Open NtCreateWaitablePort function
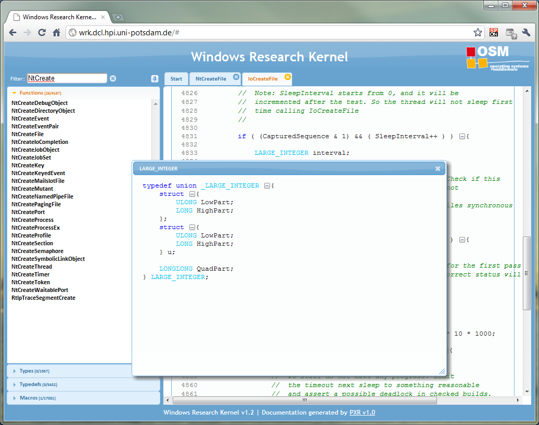Image resolution: width=539 pixels, height=425 pixels. 40,290
